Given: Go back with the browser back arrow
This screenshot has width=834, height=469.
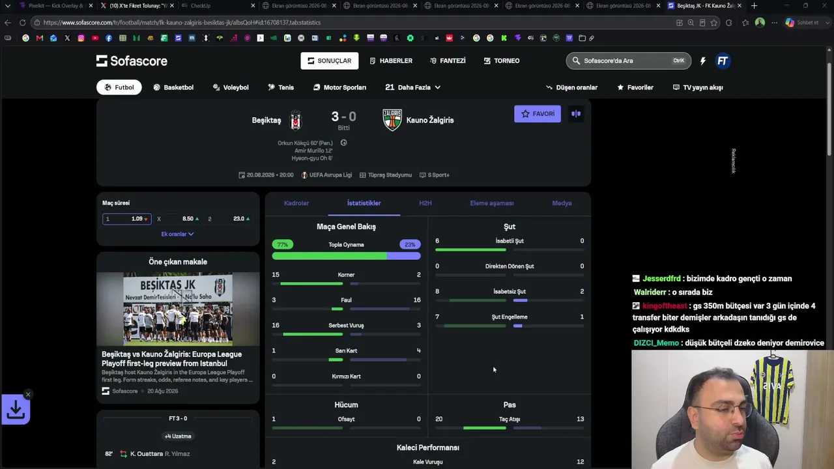Looking at the screenshot, I should pos(8,22).
